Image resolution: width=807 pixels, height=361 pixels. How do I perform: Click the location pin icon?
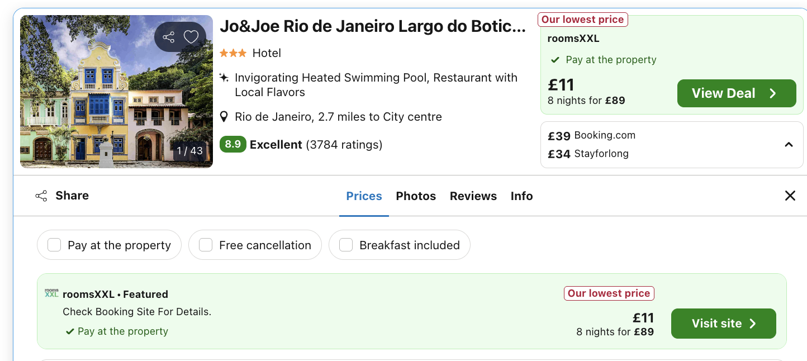click(224, 117)
